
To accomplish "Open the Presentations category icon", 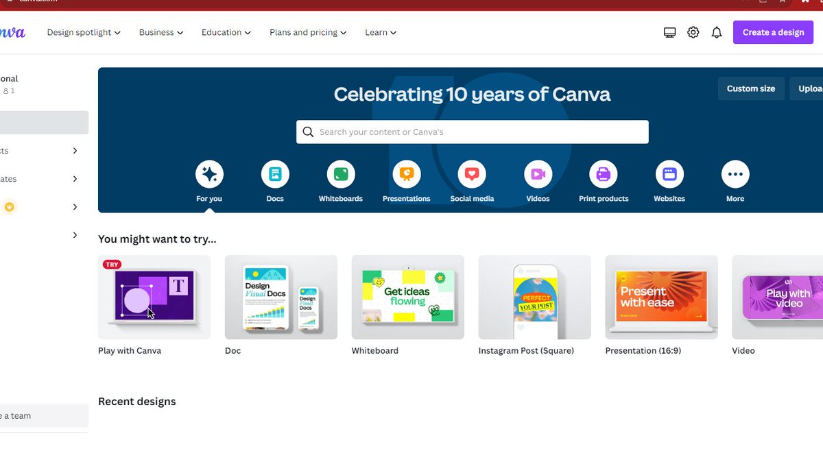I will click(x=407, y=174).
